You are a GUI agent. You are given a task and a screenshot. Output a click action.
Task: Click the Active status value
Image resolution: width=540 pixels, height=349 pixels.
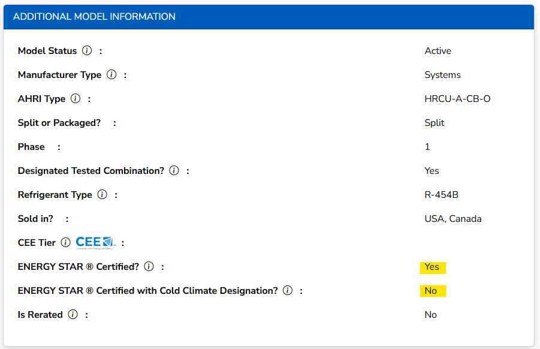[438, 51]
